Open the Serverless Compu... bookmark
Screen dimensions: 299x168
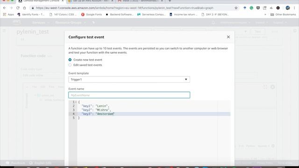click(151, 14)
